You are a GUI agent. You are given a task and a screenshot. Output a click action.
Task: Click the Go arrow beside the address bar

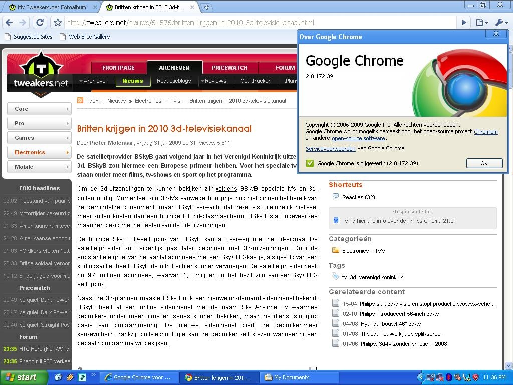tap(463, 22)
